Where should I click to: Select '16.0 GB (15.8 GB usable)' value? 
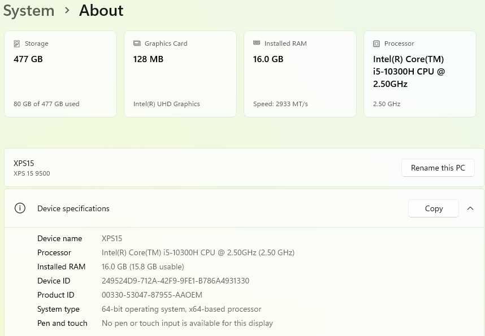tap(142, 267)
